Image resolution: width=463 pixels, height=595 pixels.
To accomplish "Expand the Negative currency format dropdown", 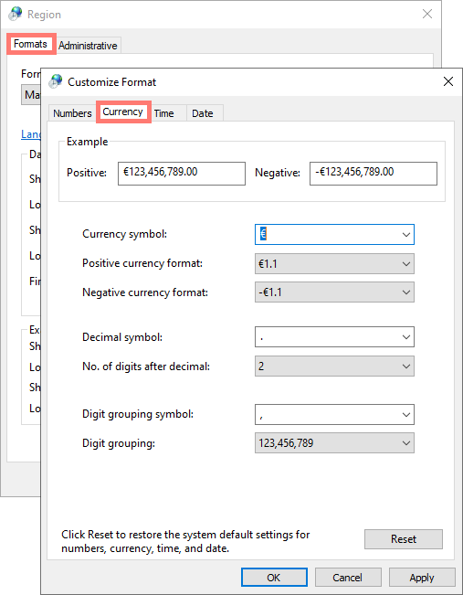I will 334,292.
